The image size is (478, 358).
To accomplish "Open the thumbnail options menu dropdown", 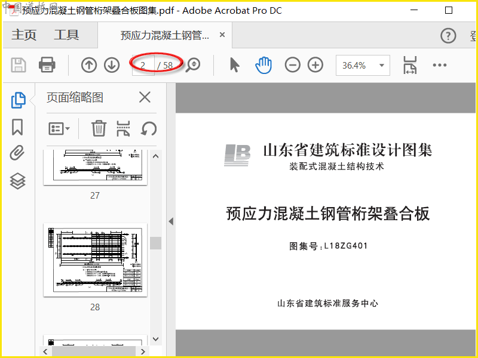I will 59,128.
